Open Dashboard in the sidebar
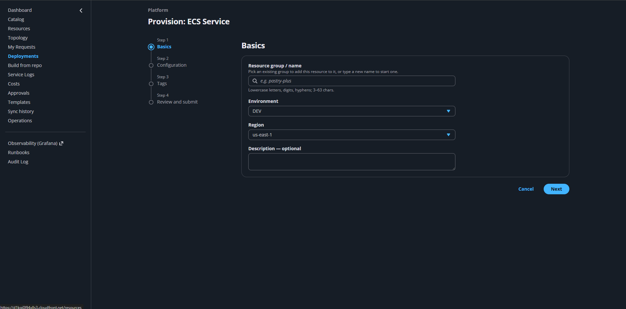This screenshot has height=309, width=626. (20, 10)
